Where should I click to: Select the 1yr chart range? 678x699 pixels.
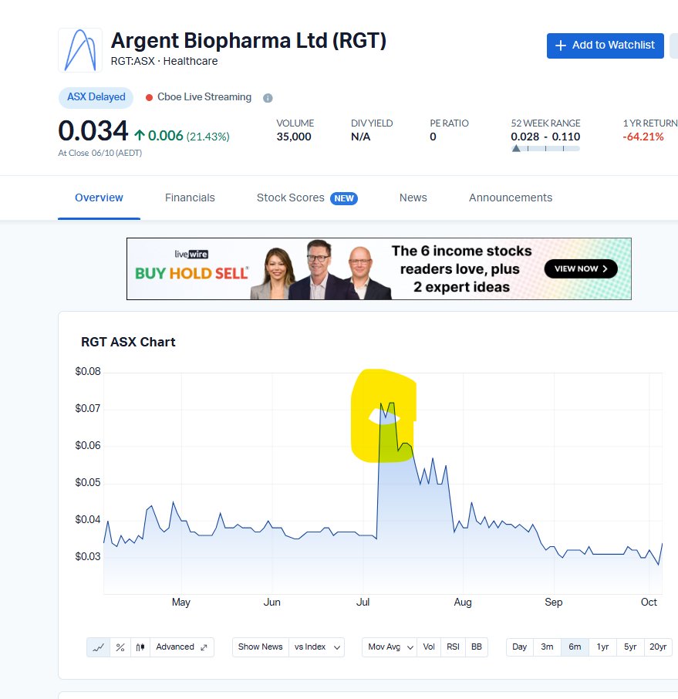point(602,647)
